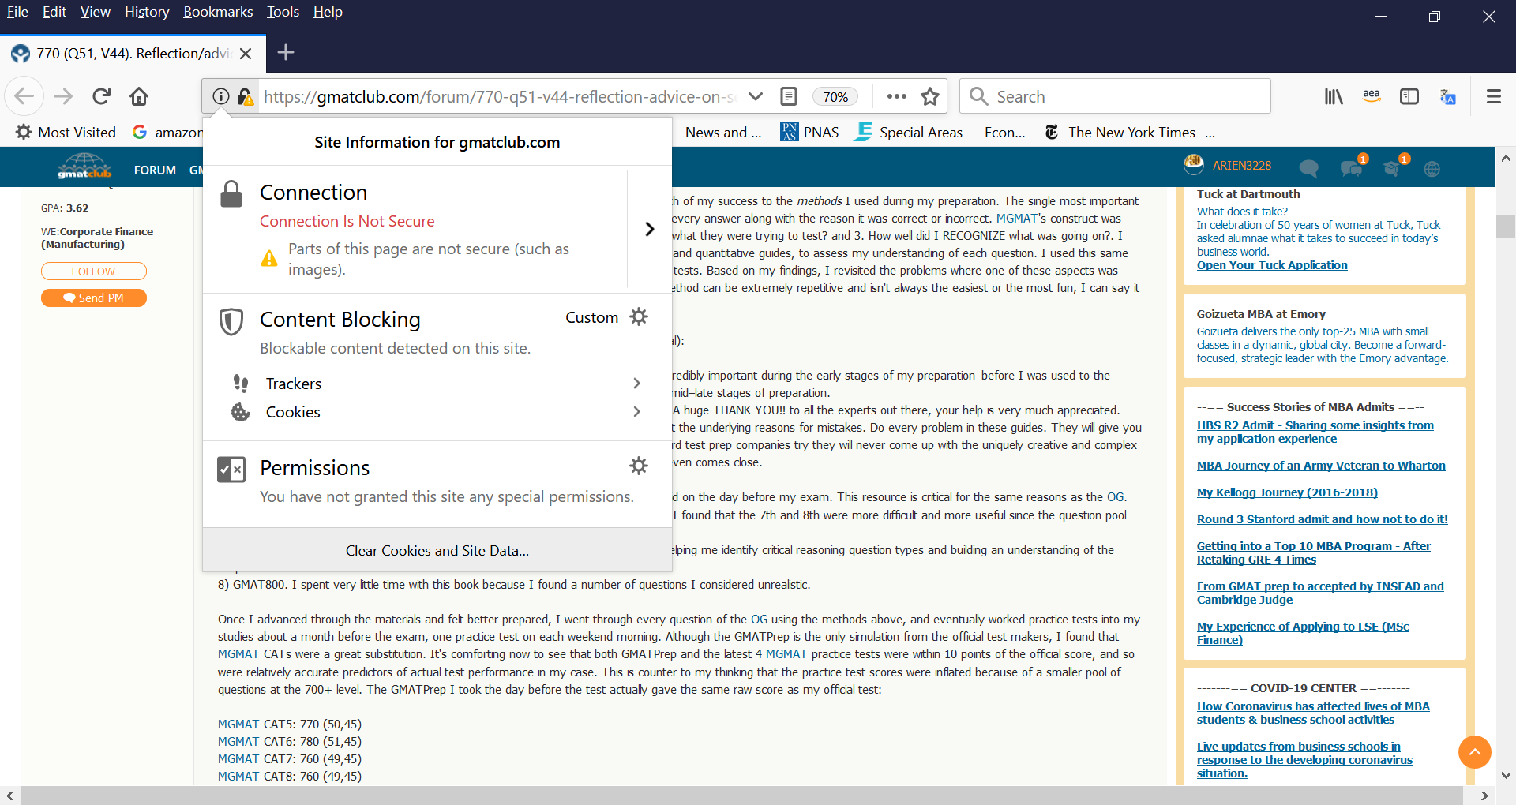Click the globe icon in site header
The height and width of the screenshot is (805, 1516).
1432,168
